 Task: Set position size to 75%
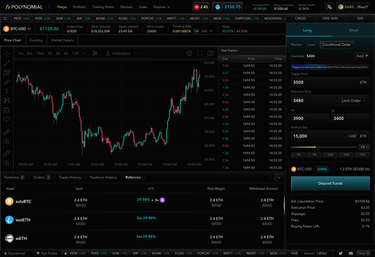click(362, 155)
